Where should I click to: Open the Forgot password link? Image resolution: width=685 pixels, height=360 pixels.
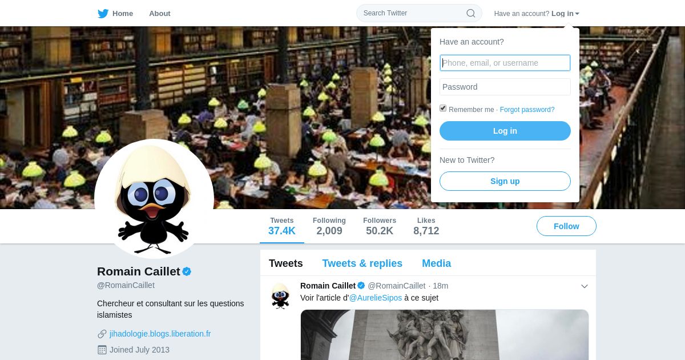[x=527, y=110]
